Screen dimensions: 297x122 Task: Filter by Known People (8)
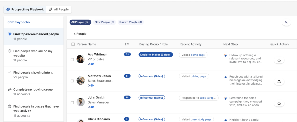(131, 22)
